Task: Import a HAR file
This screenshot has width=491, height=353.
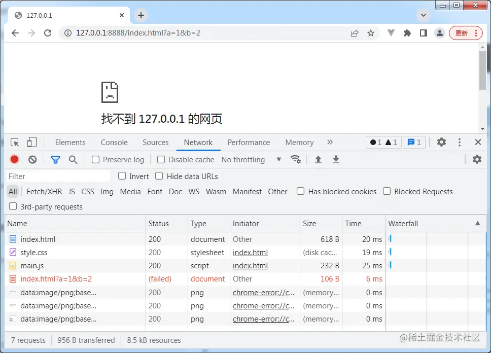Action: [x=318, y=159]
